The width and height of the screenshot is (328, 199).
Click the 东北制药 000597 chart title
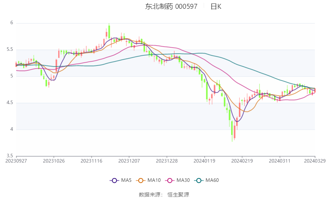click(171, 6)
